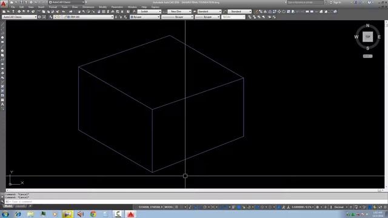Click the Text Style icon
The width and height of the screenshot is (388, 218).
click(x=135, y=12)
